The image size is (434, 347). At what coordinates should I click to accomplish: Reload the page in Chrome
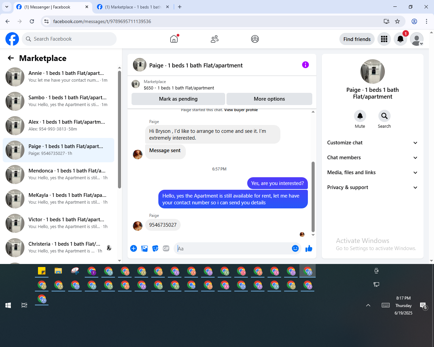click(32, 21)
